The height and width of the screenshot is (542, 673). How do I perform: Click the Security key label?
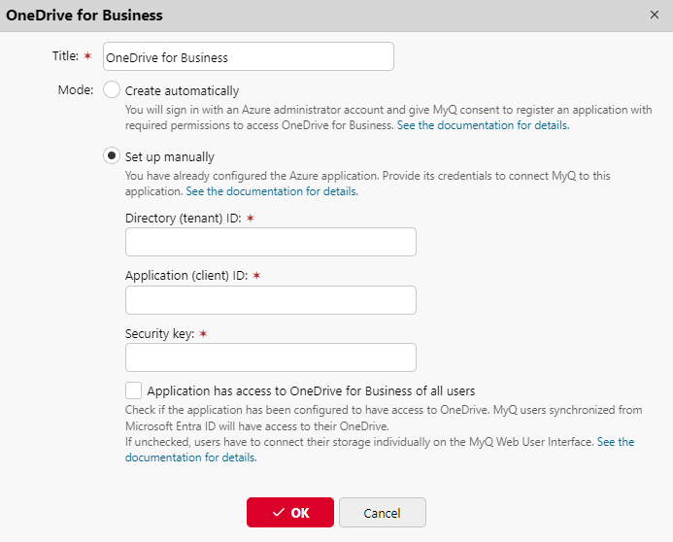160,333
